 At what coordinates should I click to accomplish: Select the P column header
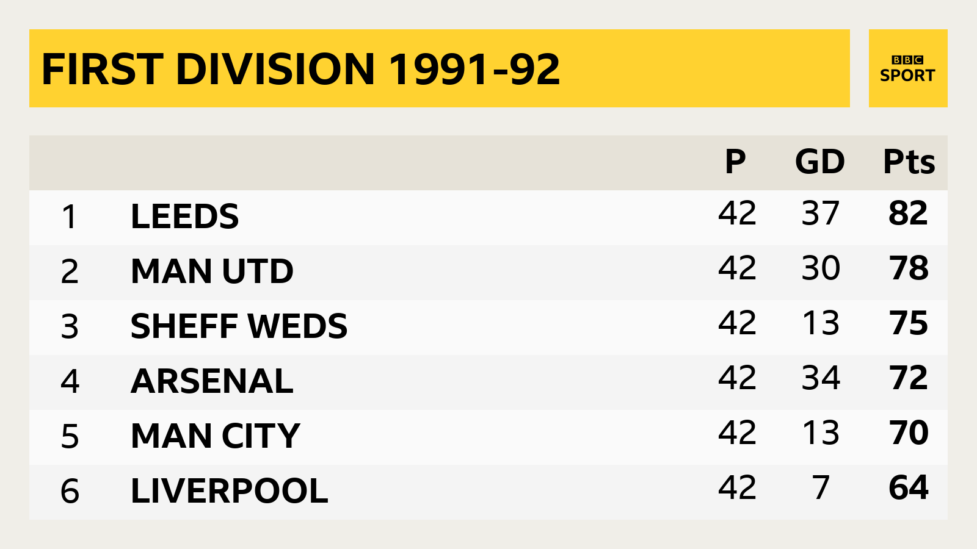tap(735, 162)
